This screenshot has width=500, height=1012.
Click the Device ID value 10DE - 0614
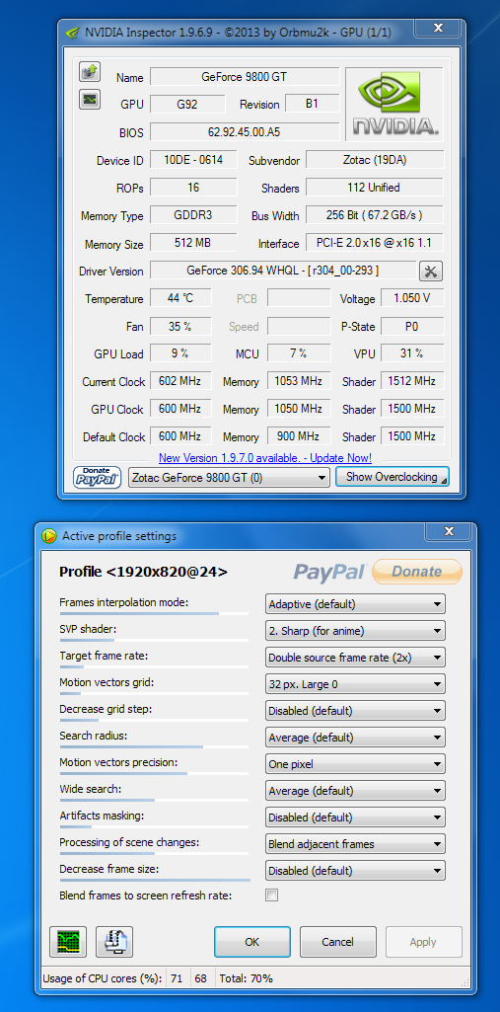pos(193,159)
